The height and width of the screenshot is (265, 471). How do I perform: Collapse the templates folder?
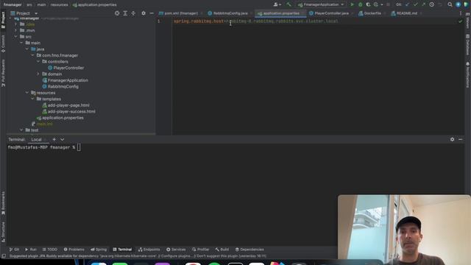point(32,99)
